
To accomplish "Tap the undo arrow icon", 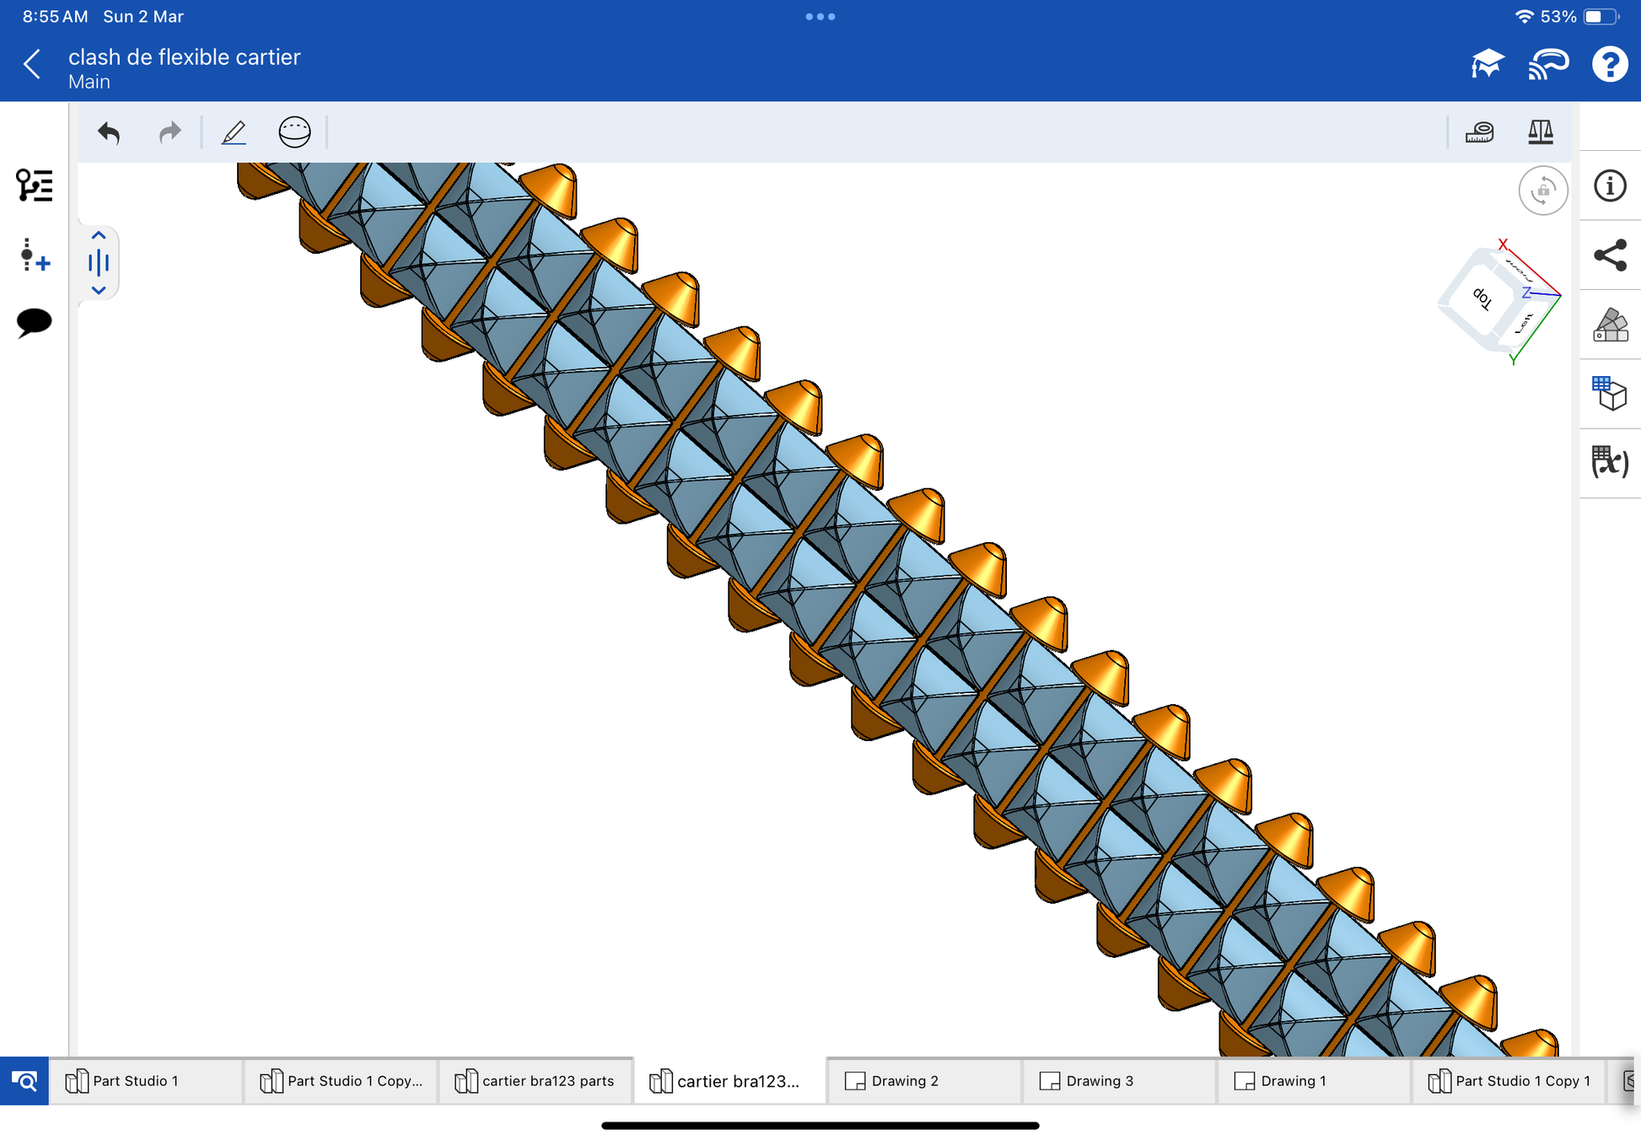I will coord(109,132).
